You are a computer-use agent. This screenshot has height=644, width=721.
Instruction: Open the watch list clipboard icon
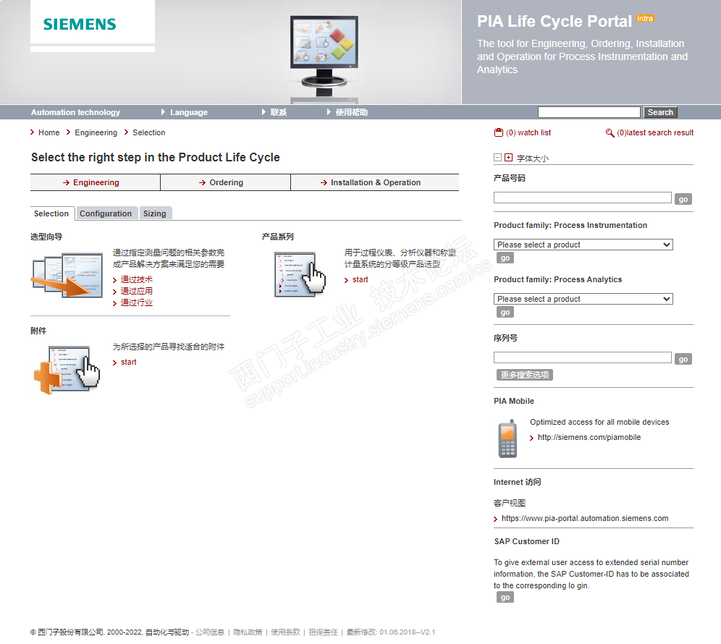499,132
